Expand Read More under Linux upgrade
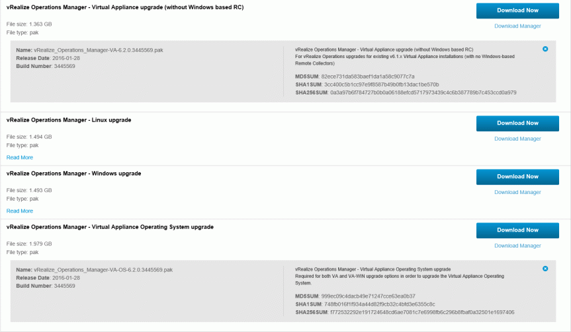571x332 pixels. pyautogui.click(x=20, y=157)
